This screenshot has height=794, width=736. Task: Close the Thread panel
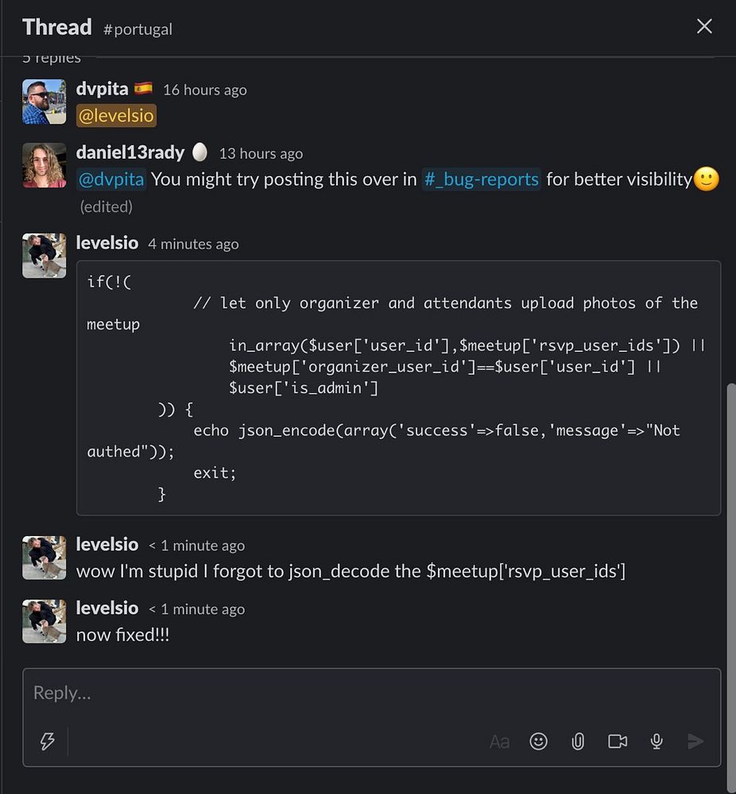click(704, 27)
